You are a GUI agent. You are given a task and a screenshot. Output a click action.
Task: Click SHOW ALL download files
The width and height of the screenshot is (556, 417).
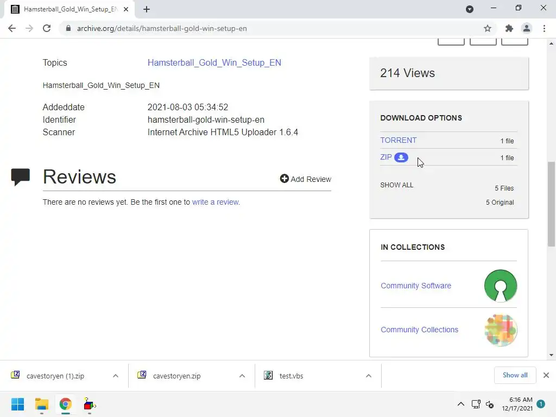[x=396, y=185]
